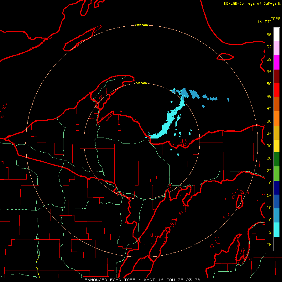Click legend value 38
282x282 pixels.
click(269, 121)
